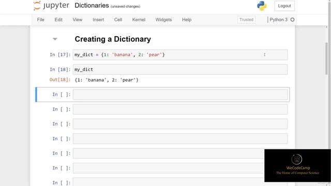
Task: Click inside the selected empty code cell
Action: tap(180, 95)
